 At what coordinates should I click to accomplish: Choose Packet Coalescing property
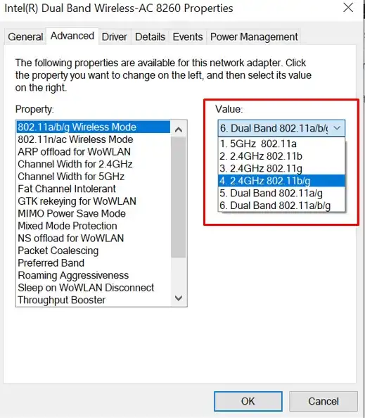[x=94, y=251]
